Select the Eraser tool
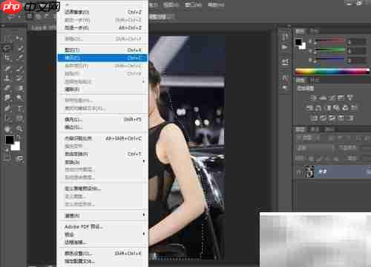Viewport: 371px width, 267px height. tap(7, 88)
